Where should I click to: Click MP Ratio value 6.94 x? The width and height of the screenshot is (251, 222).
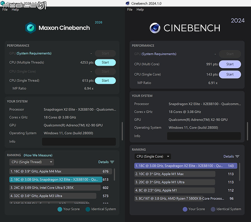click(x=89, y=89)
